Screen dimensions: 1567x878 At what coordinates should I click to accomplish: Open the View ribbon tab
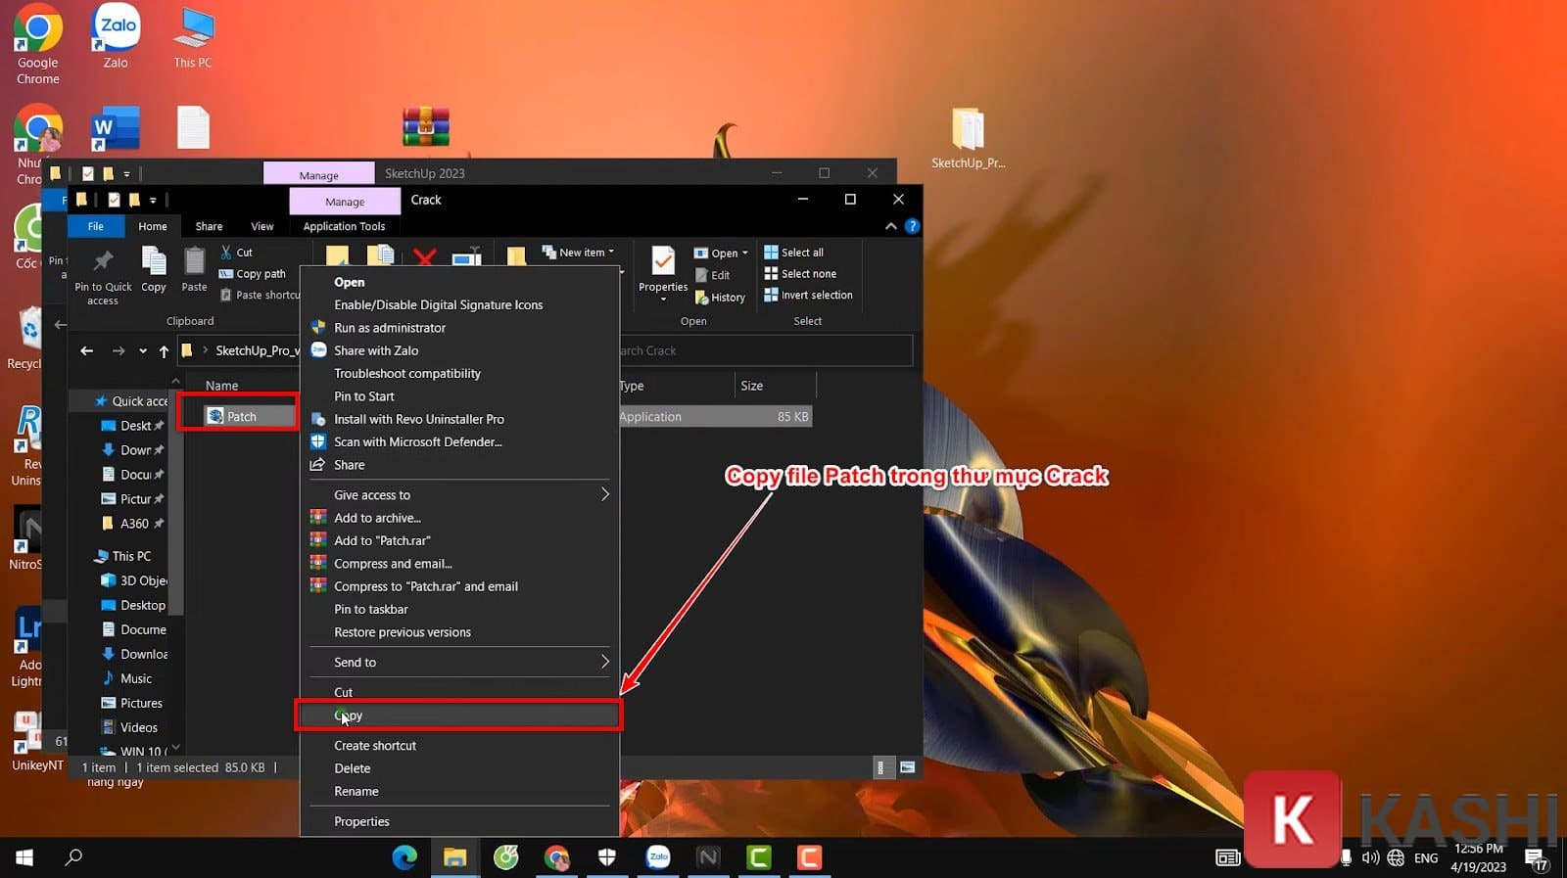(x=262, y=226)
